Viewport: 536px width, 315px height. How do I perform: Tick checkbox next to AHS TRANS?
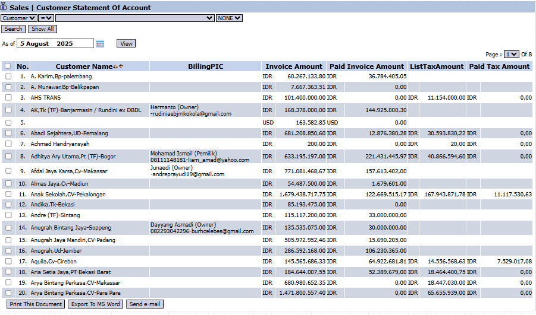[8, 97]
